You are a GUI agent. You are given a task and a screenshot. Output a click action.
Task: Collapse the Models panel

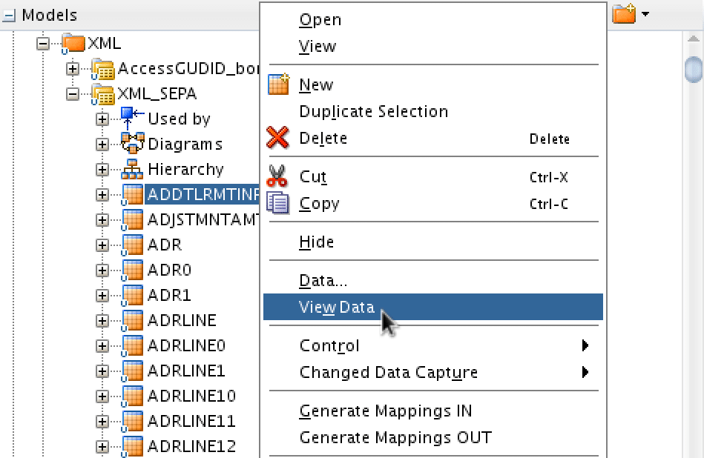point(9,16)
